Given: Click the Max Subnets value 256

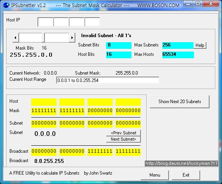Looking at the screenshot, I should click(178, 45).
